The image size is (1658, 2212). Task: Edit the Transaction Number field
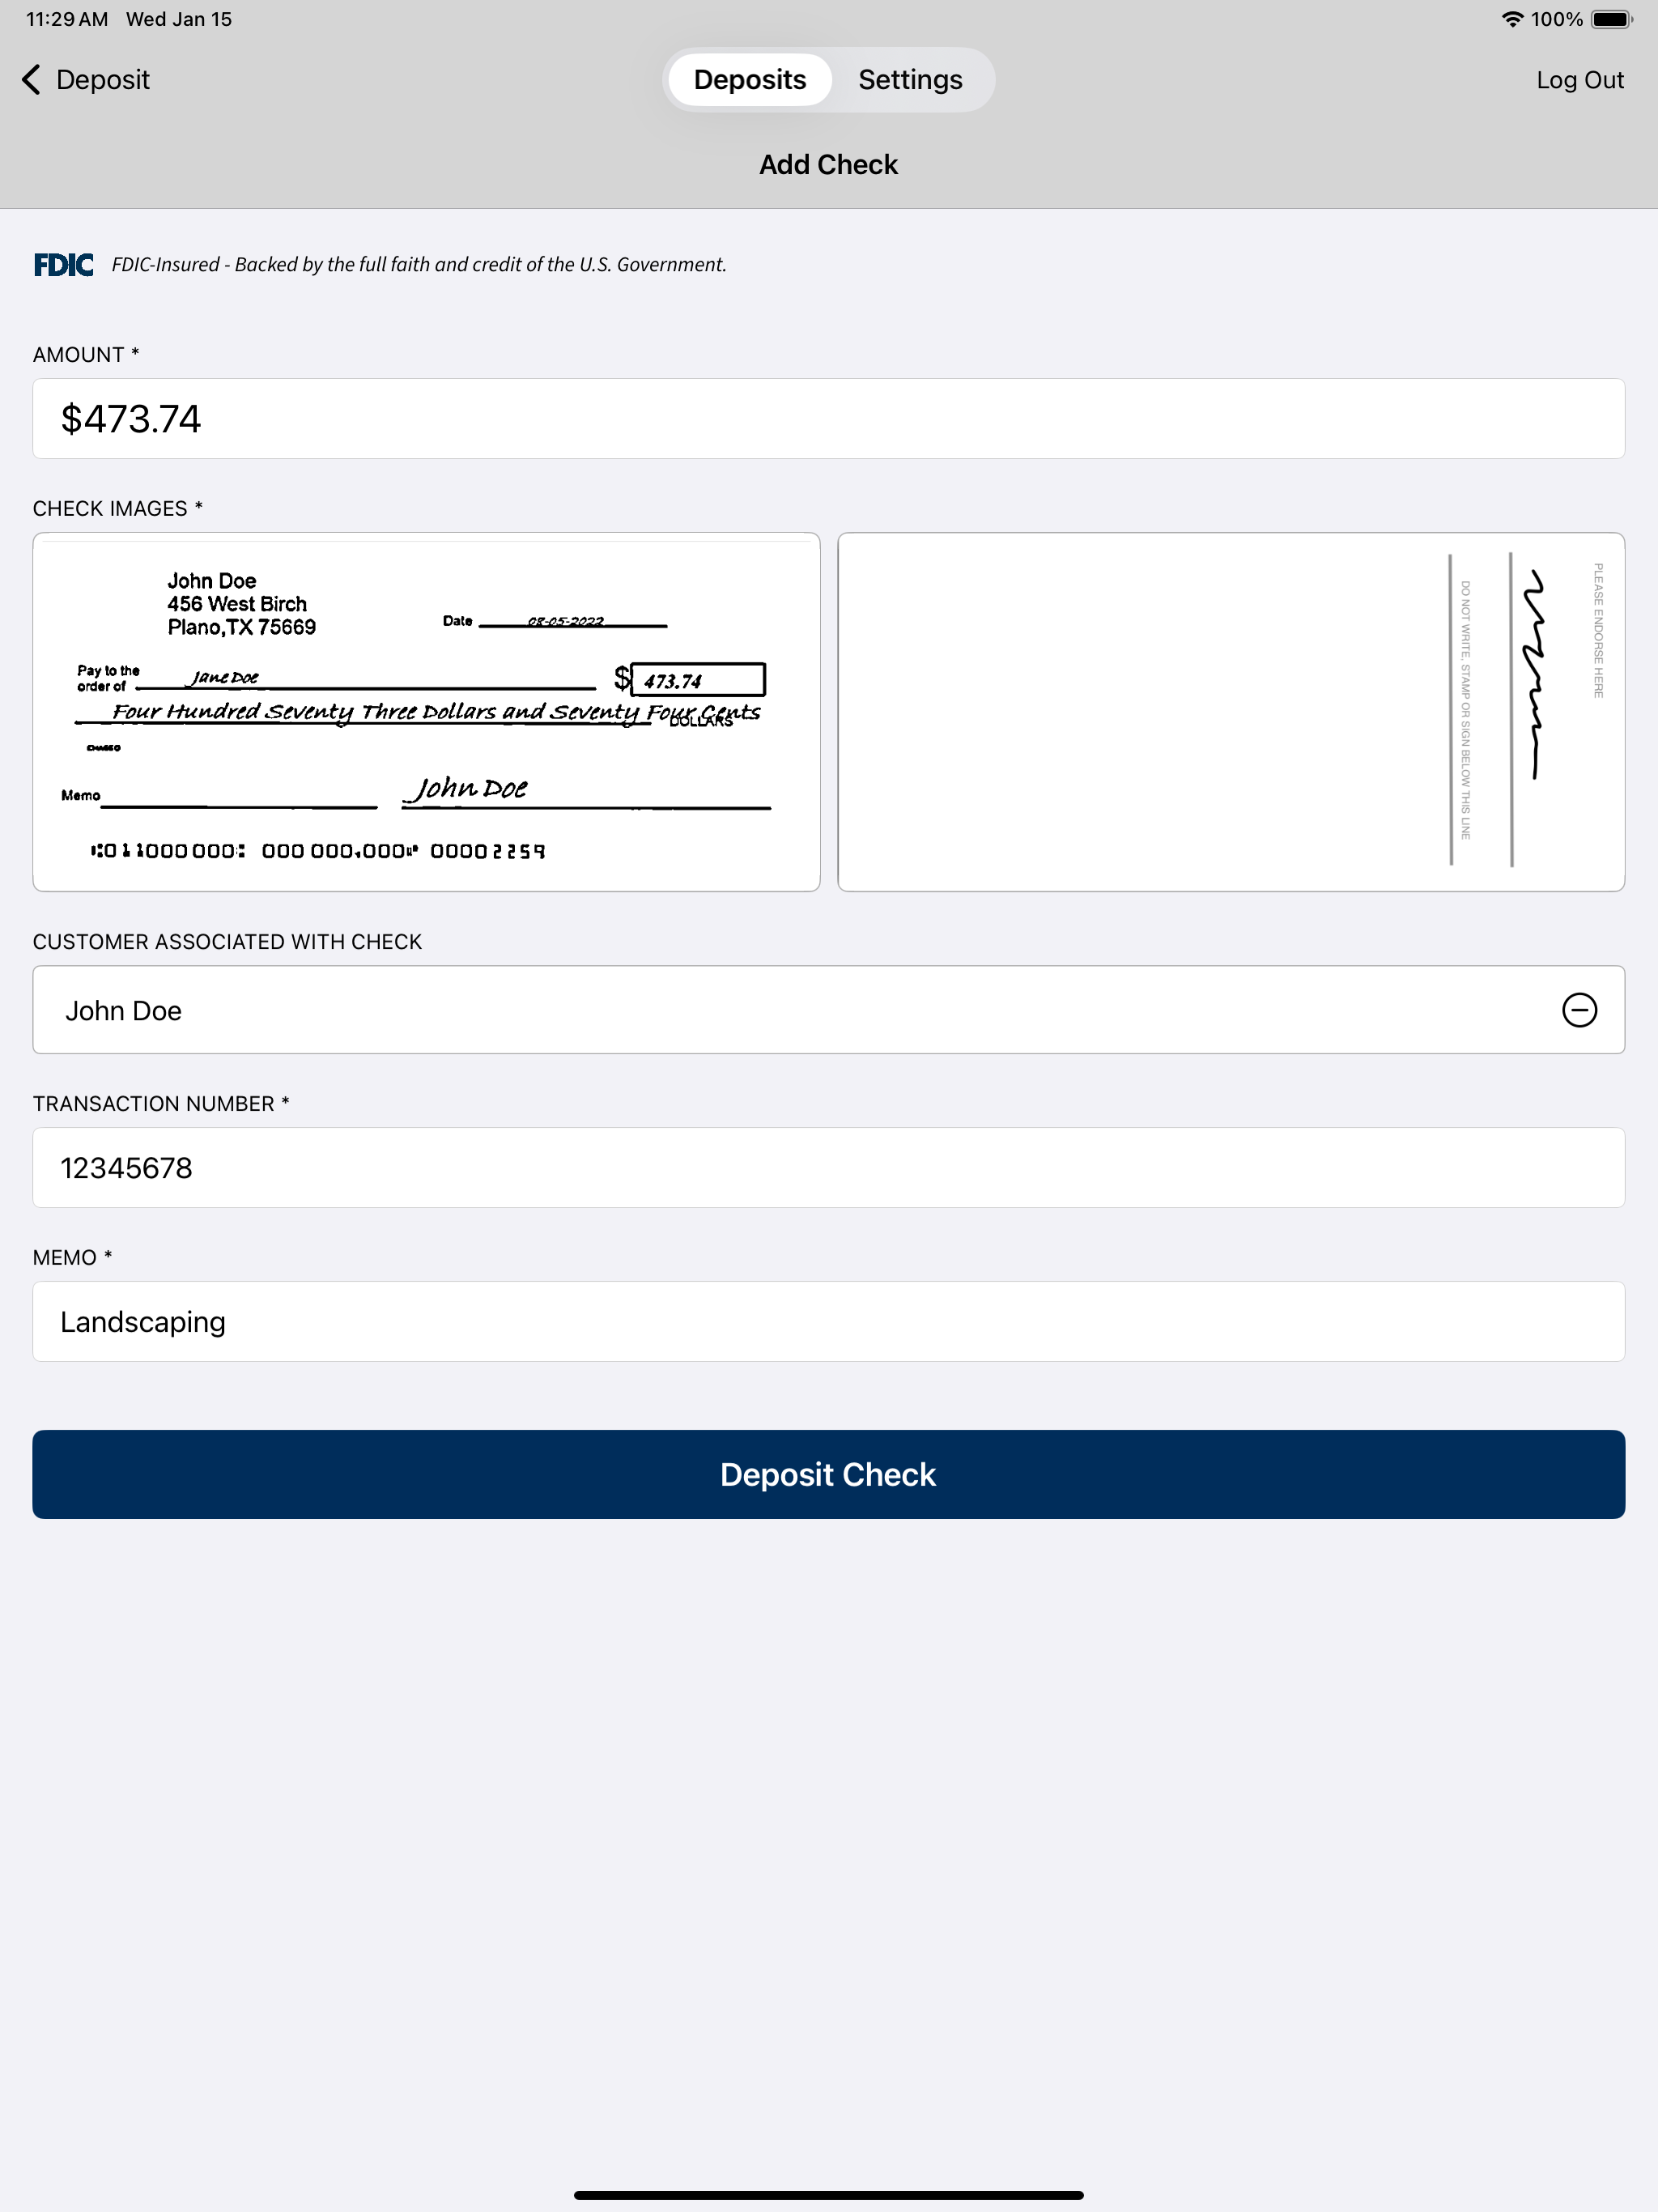click(x=828, y=1168)
